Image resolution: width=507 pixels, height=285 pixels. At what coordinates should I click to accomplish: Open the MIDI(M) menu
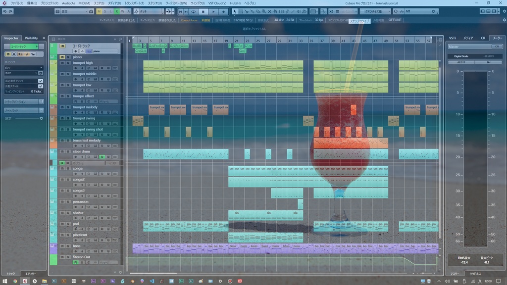coord(84,3)
